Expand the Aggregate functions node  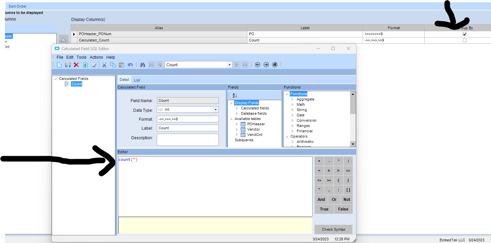point(293,99)
